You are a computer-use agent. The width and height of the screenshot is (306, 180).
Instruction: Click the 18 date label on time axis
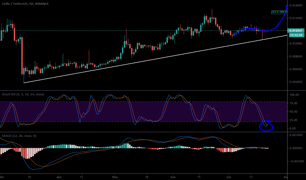point(146,177)
